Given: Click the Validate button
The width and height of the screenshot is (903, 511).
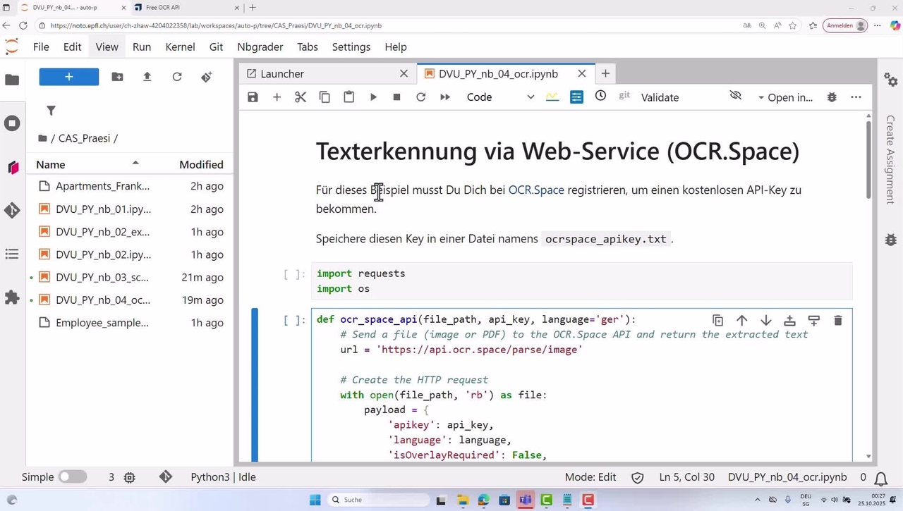Looking at the screenshot, I should click(660, 97).
